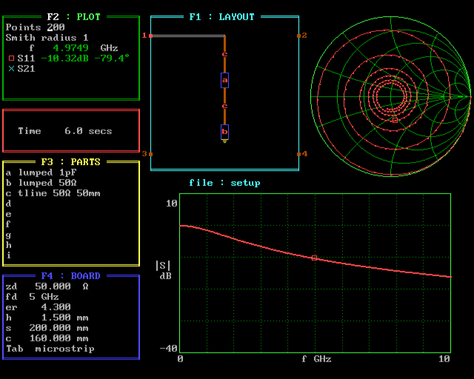The height and width of the screenshot is (379, 474).
Task: Click port 3 connector in layout
Action: [151, 154]
